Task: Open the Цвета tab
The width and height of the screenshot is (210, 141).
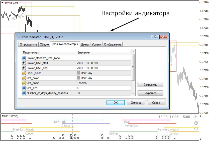Action: (x=85, y=44)
